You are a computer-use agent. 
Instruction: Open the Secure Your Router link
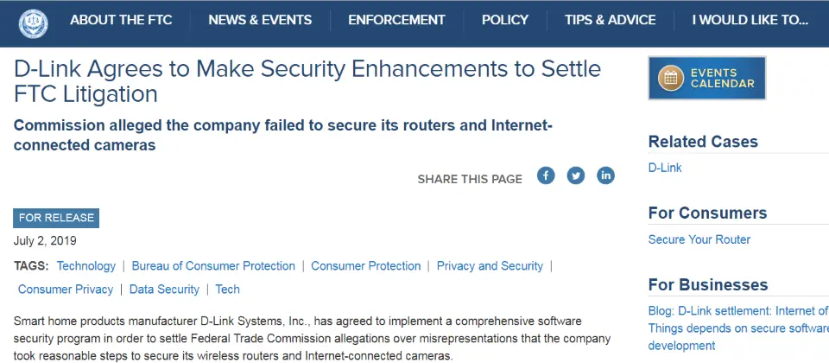[699, 239]
